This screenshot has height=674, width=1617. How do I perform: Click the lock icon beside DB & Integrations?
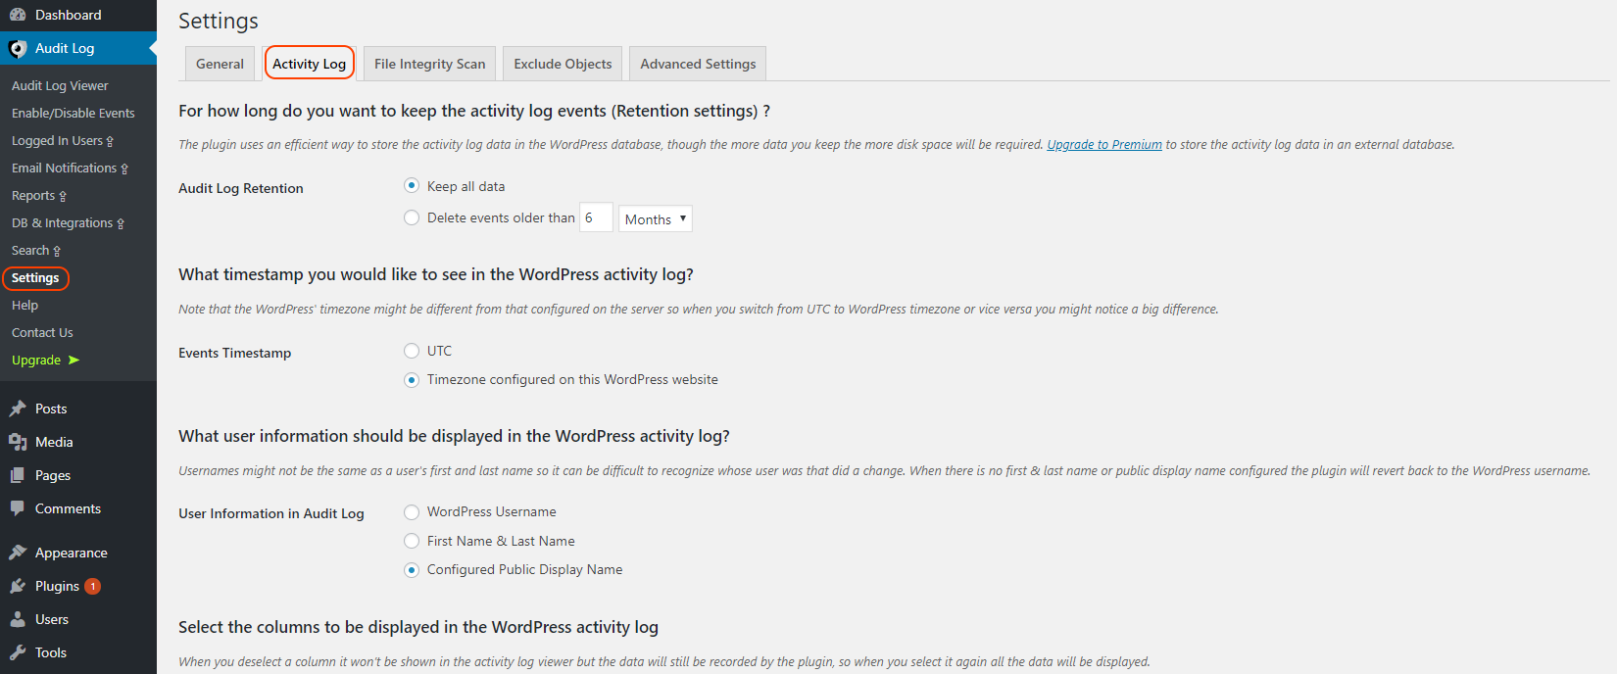pos(121,223)
